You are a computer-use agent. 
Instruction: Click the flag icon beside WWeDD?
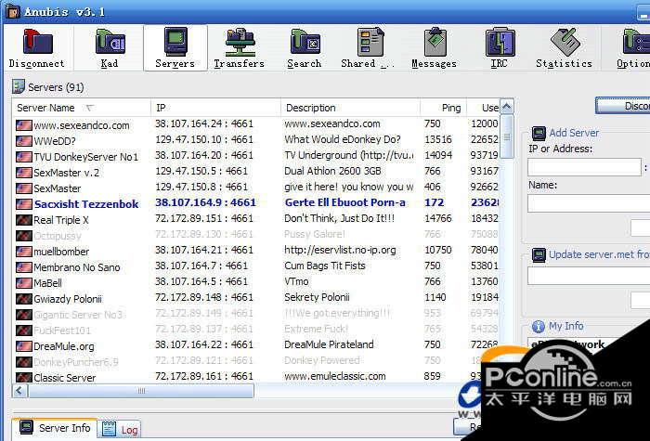point(23,141)
